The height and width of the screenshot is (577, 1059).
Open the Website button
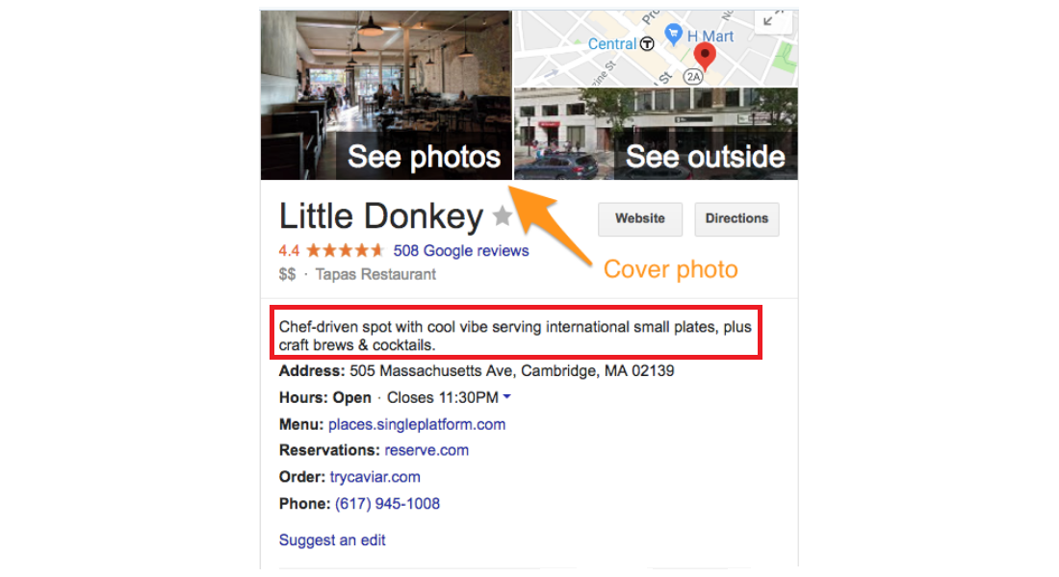point(639,218)
